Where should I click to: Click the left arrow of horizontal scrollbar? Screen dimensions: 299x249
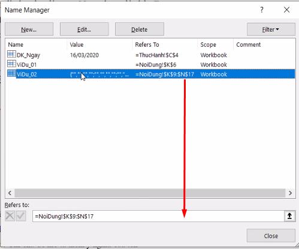pyautogui.click(x=10, y=193)
